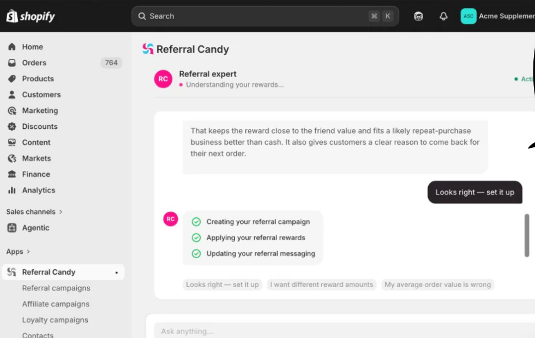Click the chat scrollbar thumb
The height and width of the screenshot is (338, 535).
point(527,235)
